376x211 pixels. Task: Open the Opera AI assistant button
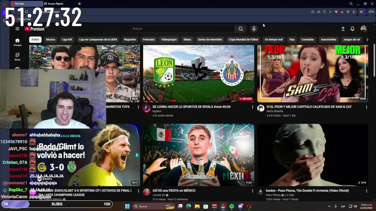[371, 12]
